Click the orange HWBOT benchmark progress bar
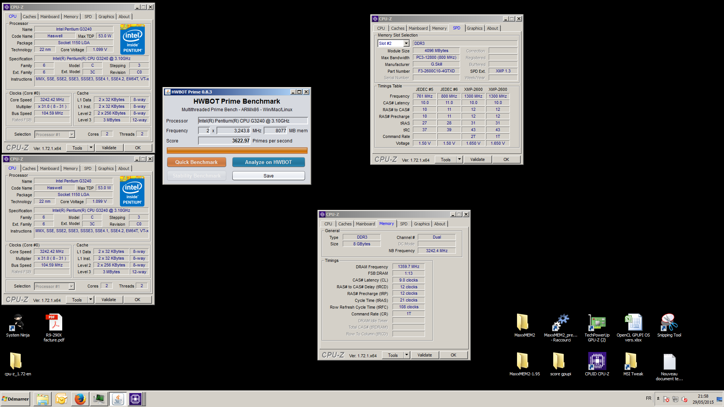 coord(237,150)
